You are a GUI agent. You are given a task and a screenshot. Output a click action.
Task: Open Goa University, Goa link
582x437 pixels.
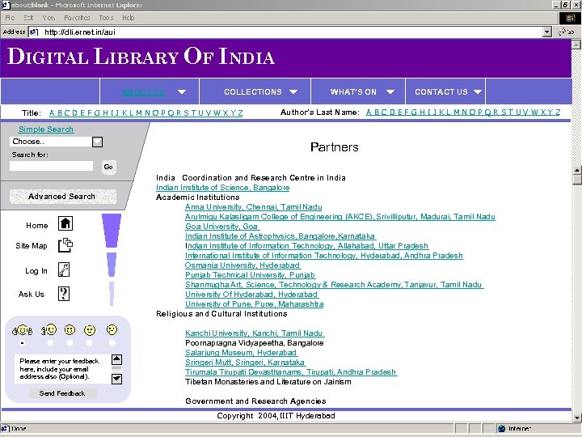click(x=222, y=227)
